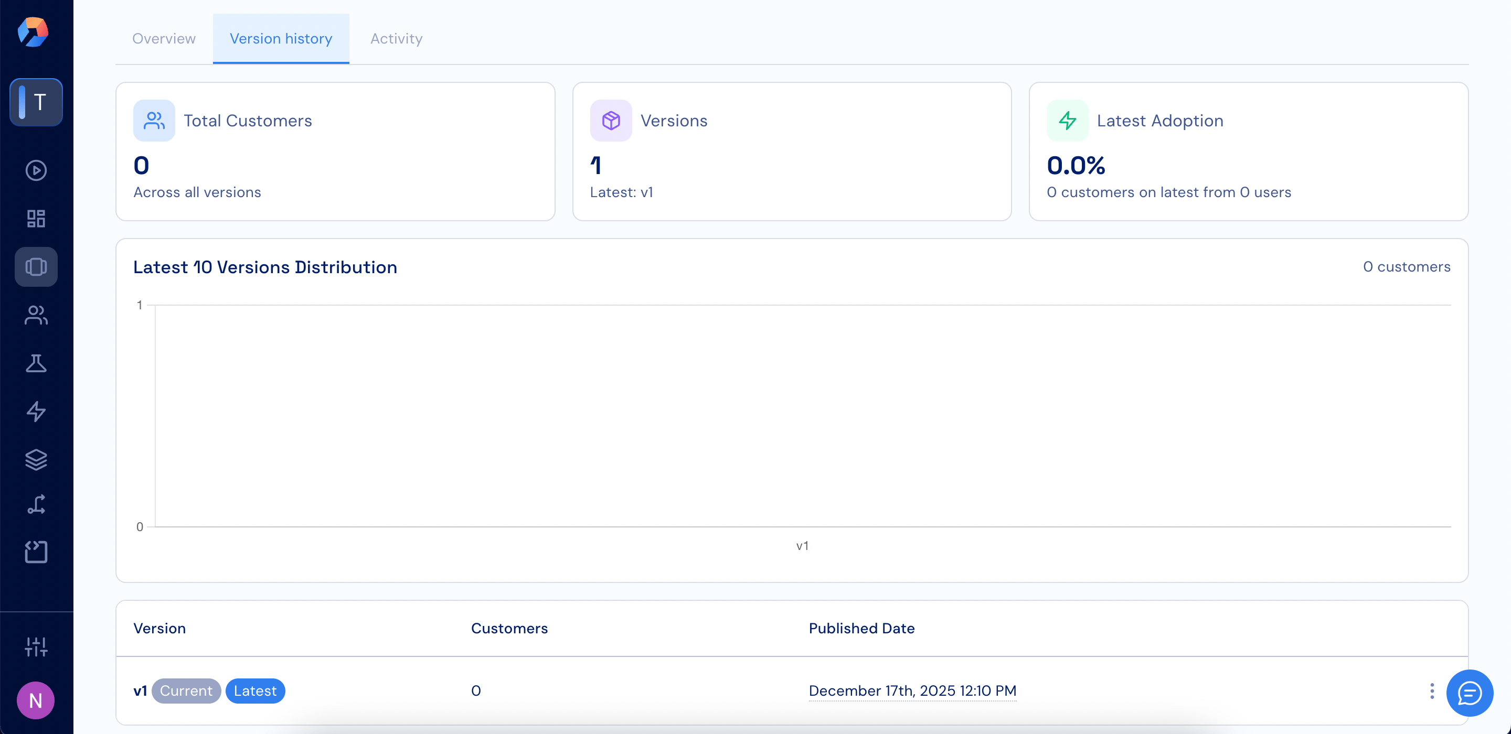
Task: Open the play circle sidebar icon
Action: 36,170
